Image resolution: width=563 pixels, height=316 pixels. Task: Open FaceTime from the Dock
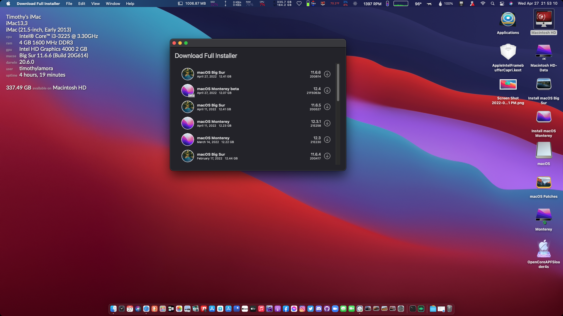click(352, 309)
